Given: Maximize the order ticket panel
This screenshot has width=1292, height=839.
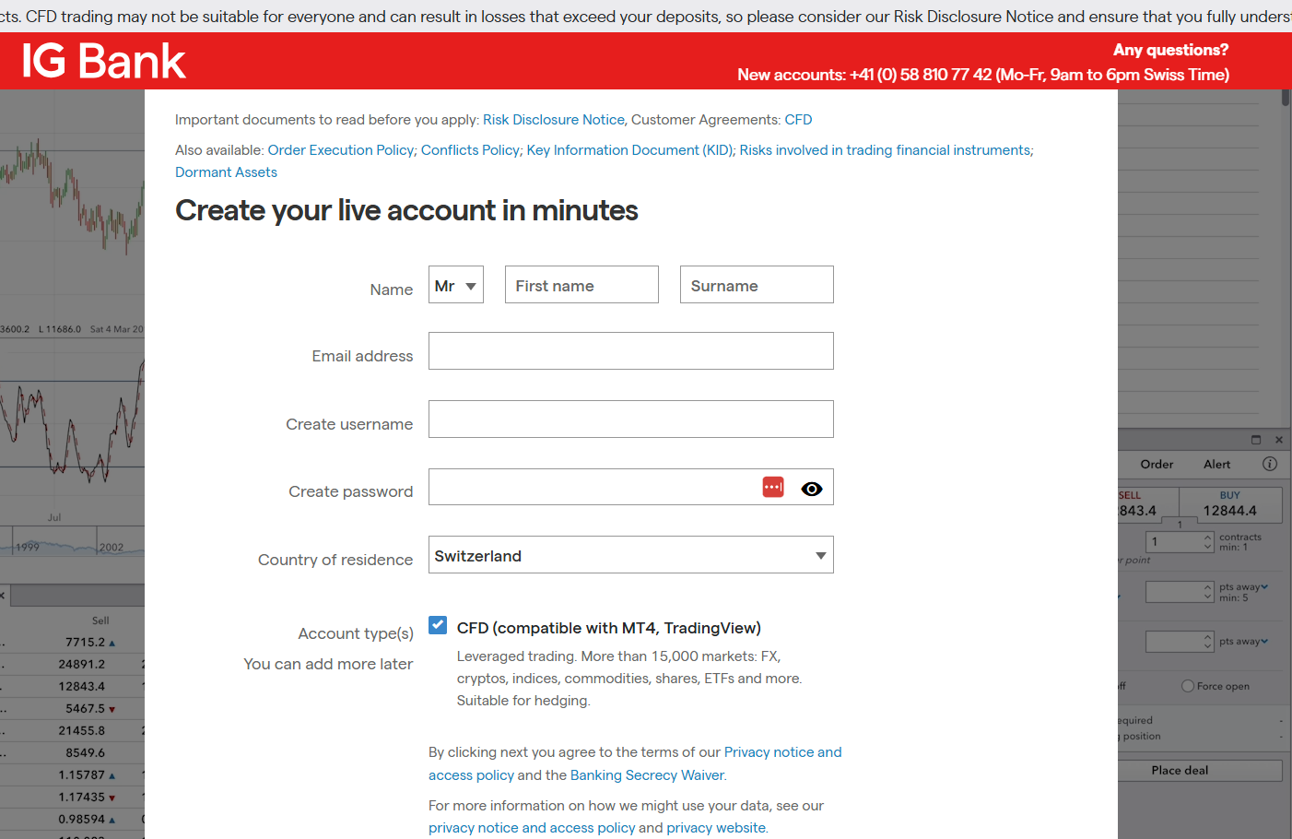Looking at the screenshot, I should [1256, 440].
